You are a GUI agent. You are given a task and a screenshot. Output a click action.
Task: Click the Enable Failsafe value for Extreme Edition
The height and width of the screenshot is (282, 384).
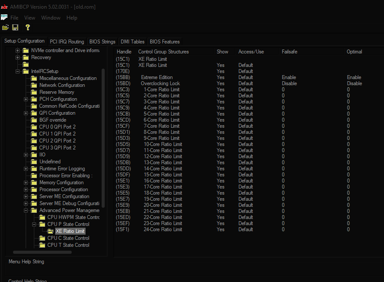click(x=289, y=77)
